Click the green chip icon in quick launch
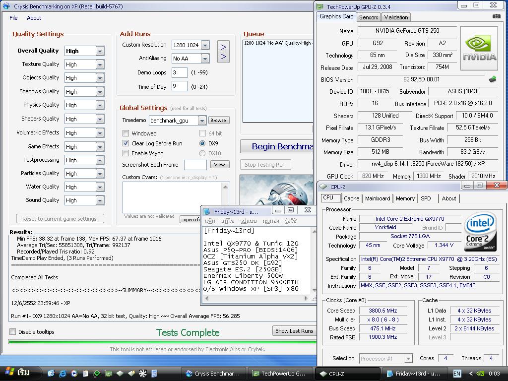This screenshot has height=381, width=508. [97, 374]
